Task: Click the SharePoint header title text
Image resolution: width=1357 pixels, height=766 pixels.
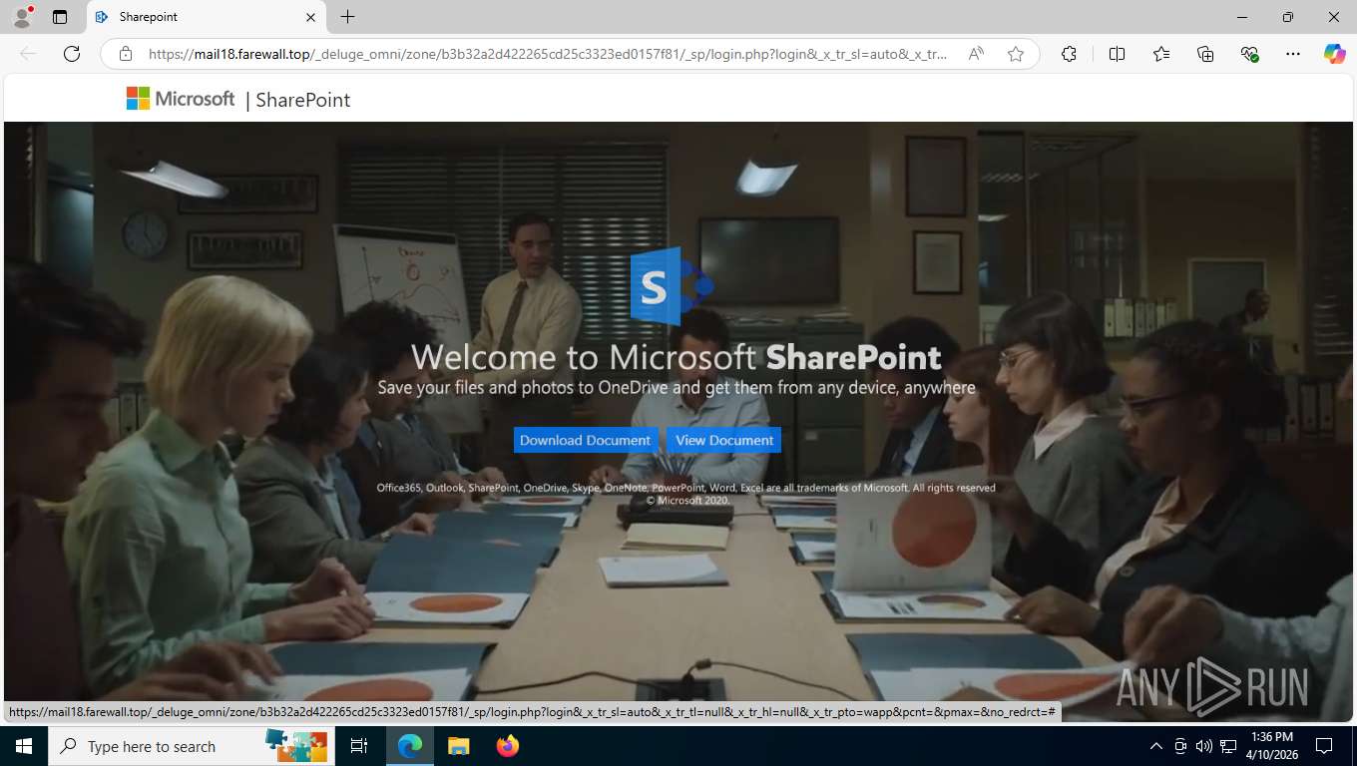Action: point(303,100)
